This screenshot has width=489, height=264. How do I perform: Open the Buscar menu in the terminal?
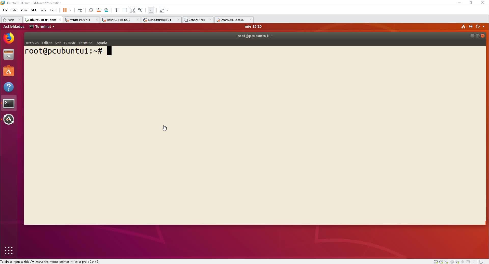coord(70,43)
